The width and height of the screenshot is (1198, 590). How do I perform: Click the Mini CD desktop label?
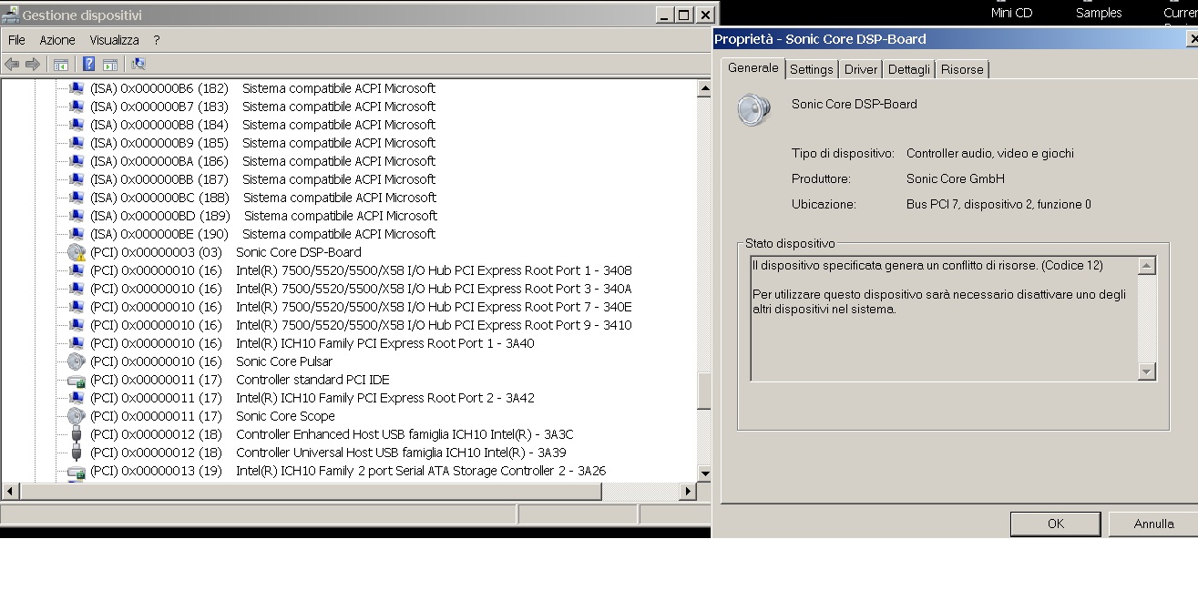1011,13
